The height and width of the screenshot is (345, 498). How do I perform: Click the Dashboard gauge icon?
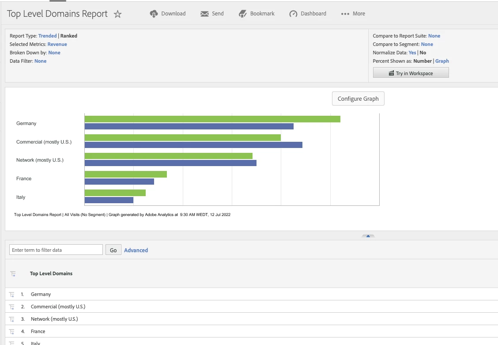point(293,14)
